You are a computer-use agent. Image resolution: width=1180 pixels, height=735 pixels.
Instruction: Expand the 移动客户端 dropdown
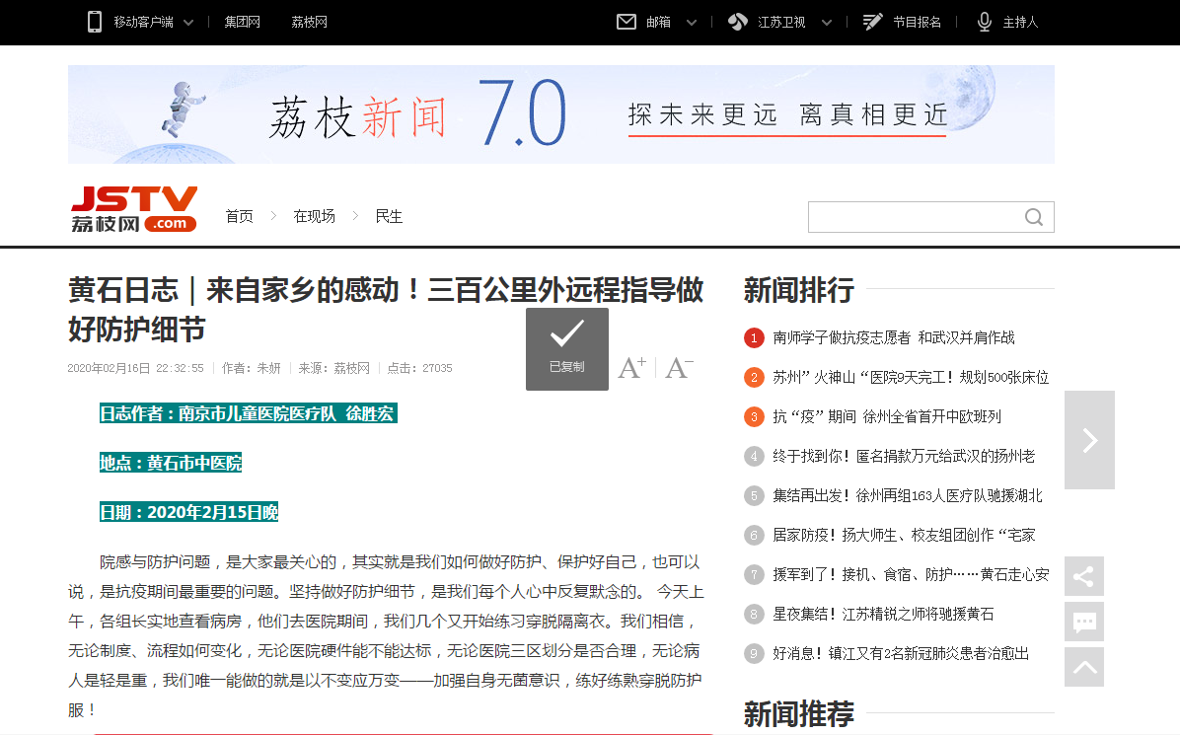tap(191, 21)
